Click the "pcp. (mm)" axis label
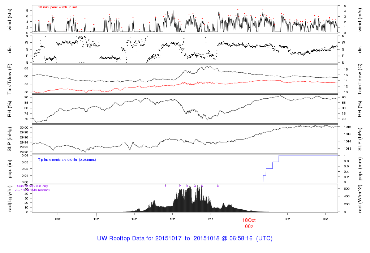Viewport: 370px width, 253px height. [x=361, y=169]
